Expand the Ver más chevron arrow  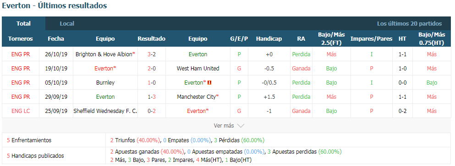241,126
